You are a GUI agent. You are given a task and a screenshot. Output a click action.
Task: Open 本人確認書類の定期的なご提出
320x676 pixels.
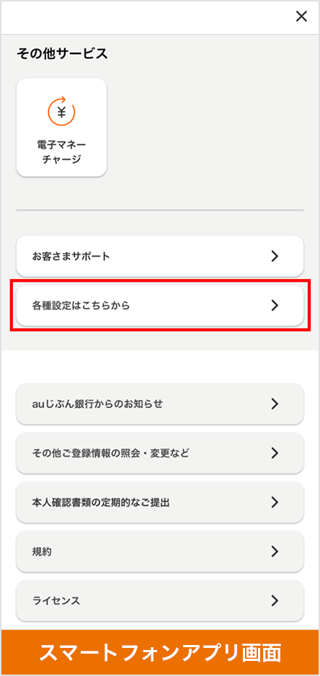(160, 502)
